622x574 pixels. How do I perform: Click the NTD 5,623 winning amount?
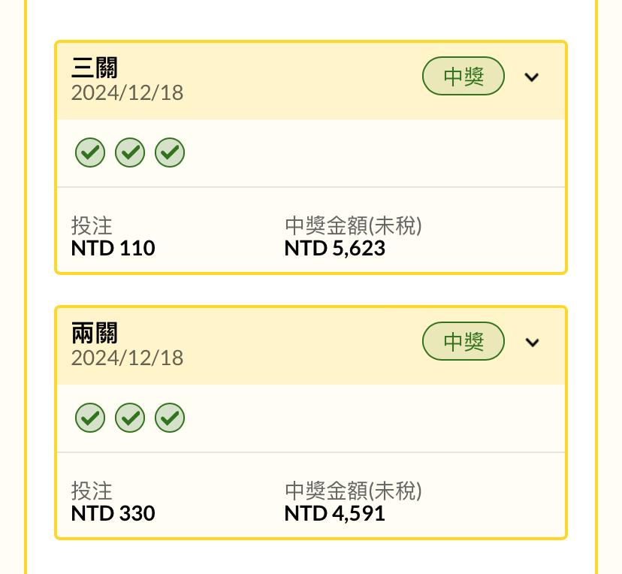click(x=335, y=249)
